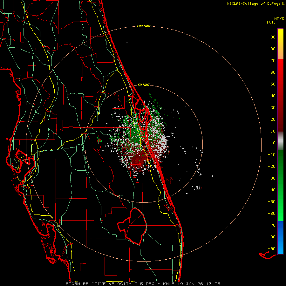Image resolution: width=286 pixels, height=286 pixels.
Task: Pick the bright green segment near -60 on color bar
Action: [281, 214]
